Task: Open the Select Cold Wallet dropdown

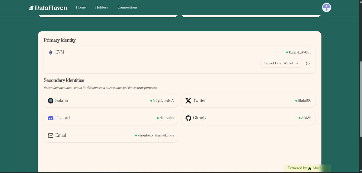Action: tap(281, 63)
